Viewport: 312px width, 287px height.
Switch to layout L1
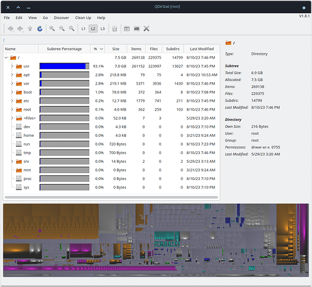83,29
